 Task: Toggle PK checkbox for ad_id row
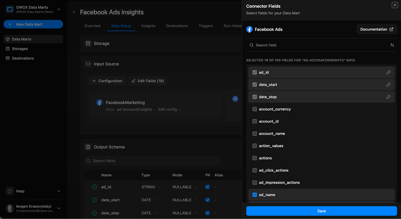208,187
